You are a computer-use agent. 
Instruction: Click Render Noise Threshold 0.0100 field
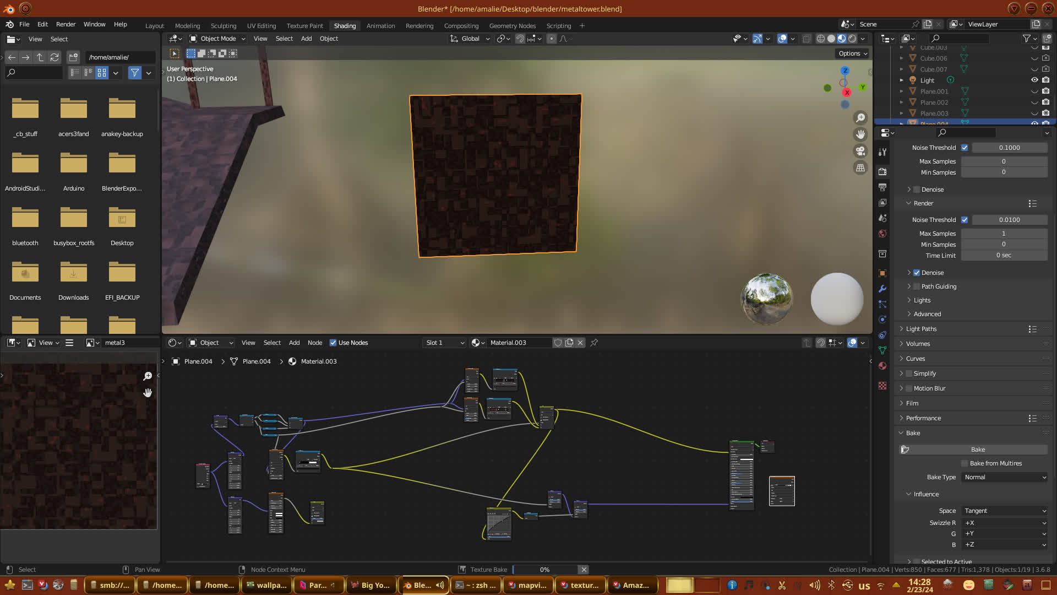click(1009, 220)
